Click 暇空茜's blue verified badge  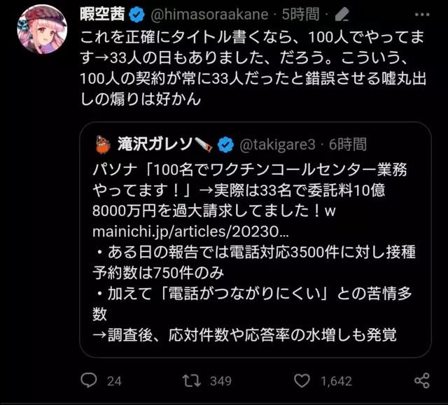click(x=137, y=15)
